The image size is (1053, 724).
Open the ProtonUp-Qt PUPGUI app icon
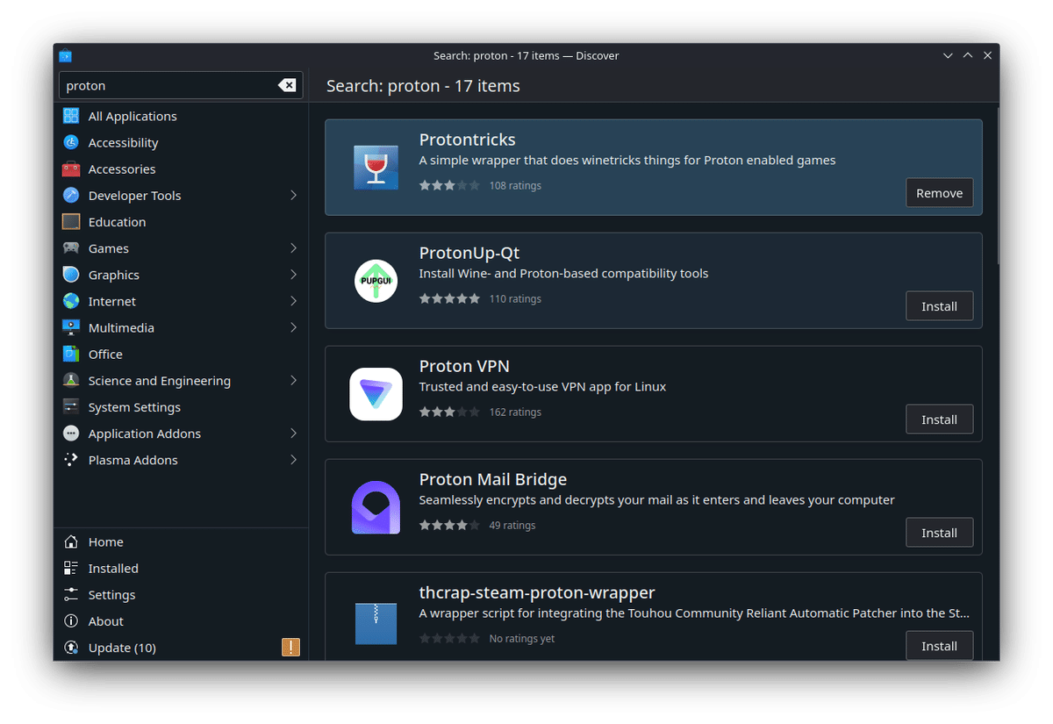pyautogui.click(x=376, y=281)
